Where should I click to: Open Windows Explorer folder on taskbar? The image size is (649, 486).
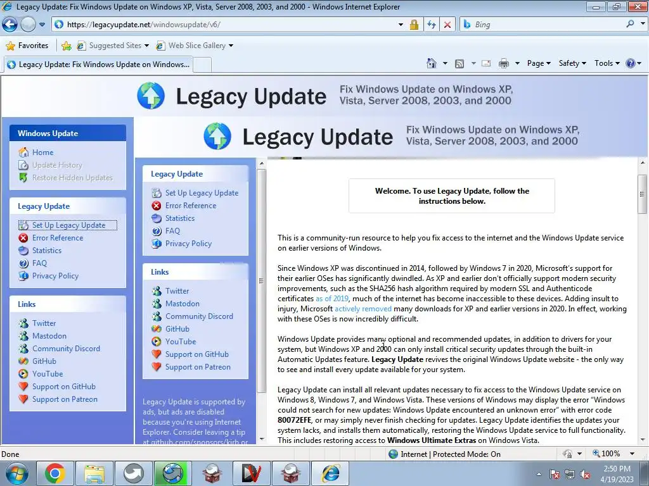[x=94, y=473]
